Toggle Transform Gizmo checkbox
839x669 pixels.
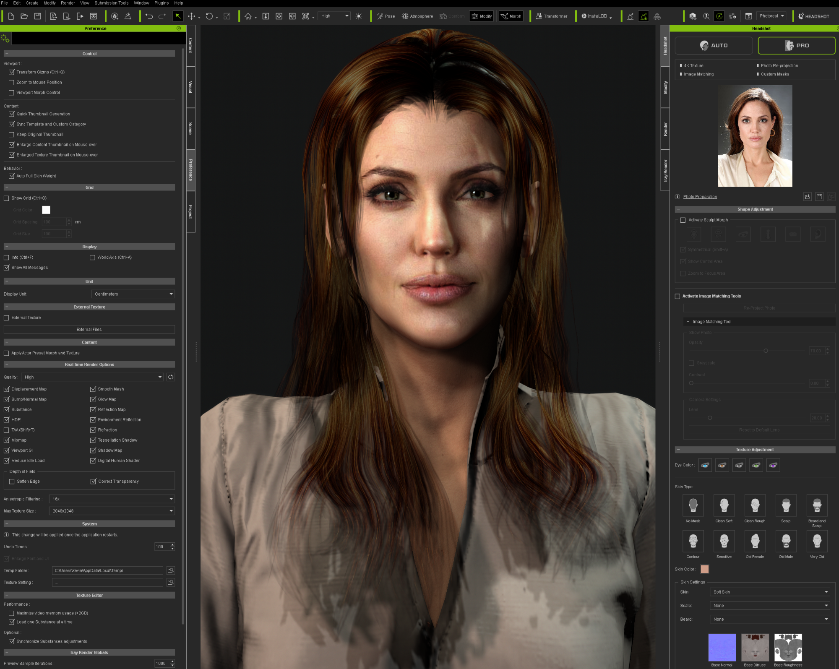[12, 72]
